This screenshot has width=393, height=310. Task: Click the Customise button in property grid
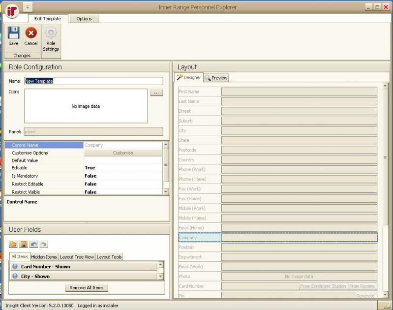(123, 153)
